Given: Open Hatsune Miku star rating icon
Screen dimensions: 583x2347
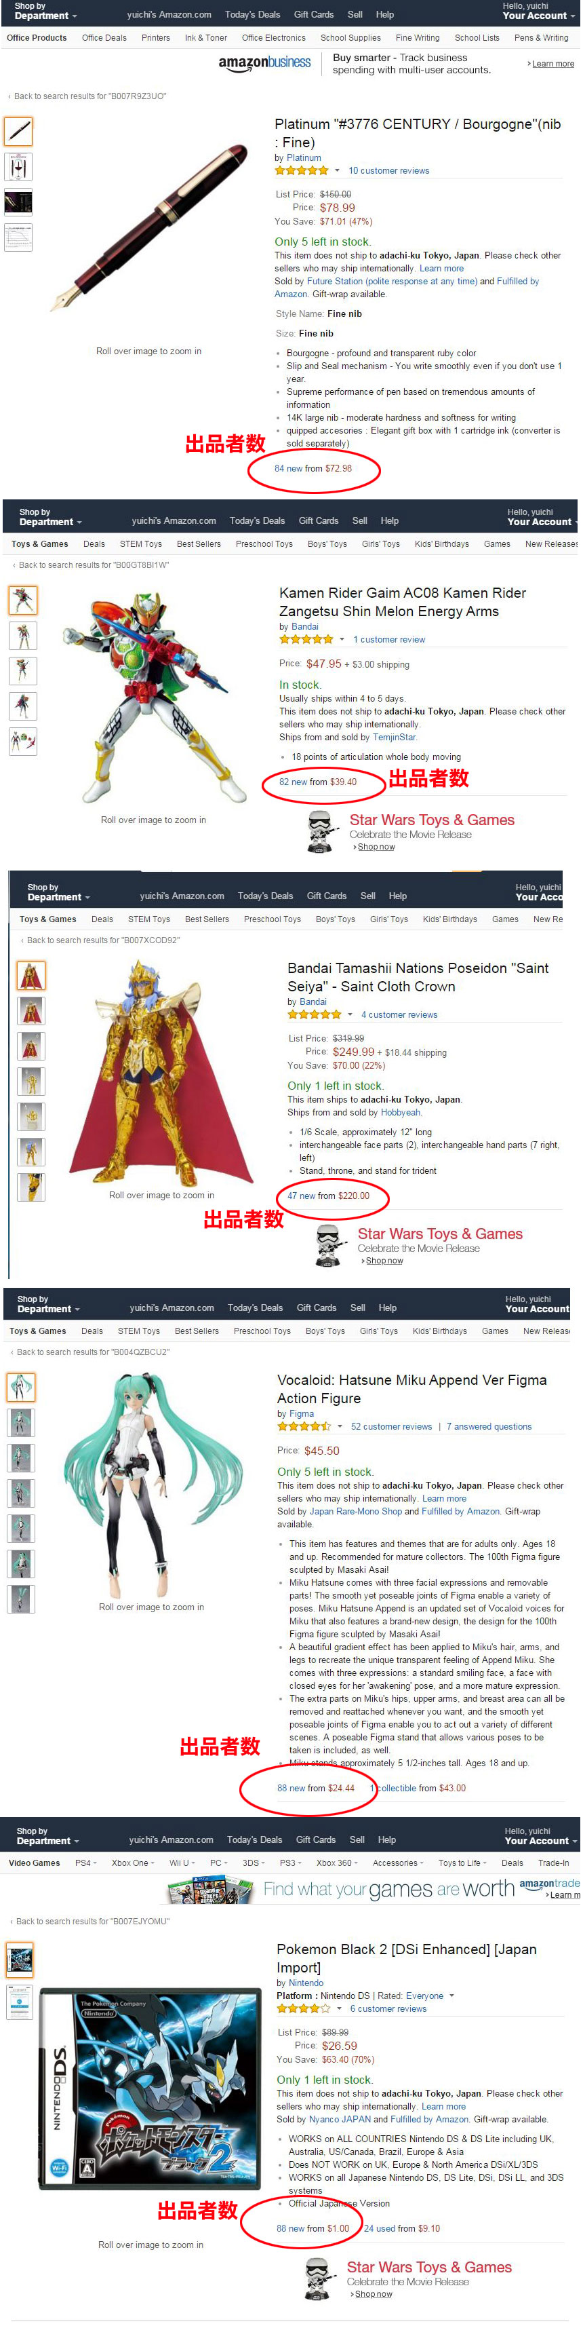Looking at the screenshot, I should click(x=304, y=1427).
